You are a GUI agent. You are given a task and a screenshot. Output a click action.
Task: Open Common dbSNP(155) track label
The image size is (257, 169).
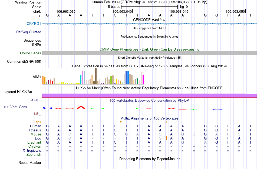[x=24, y=61]
